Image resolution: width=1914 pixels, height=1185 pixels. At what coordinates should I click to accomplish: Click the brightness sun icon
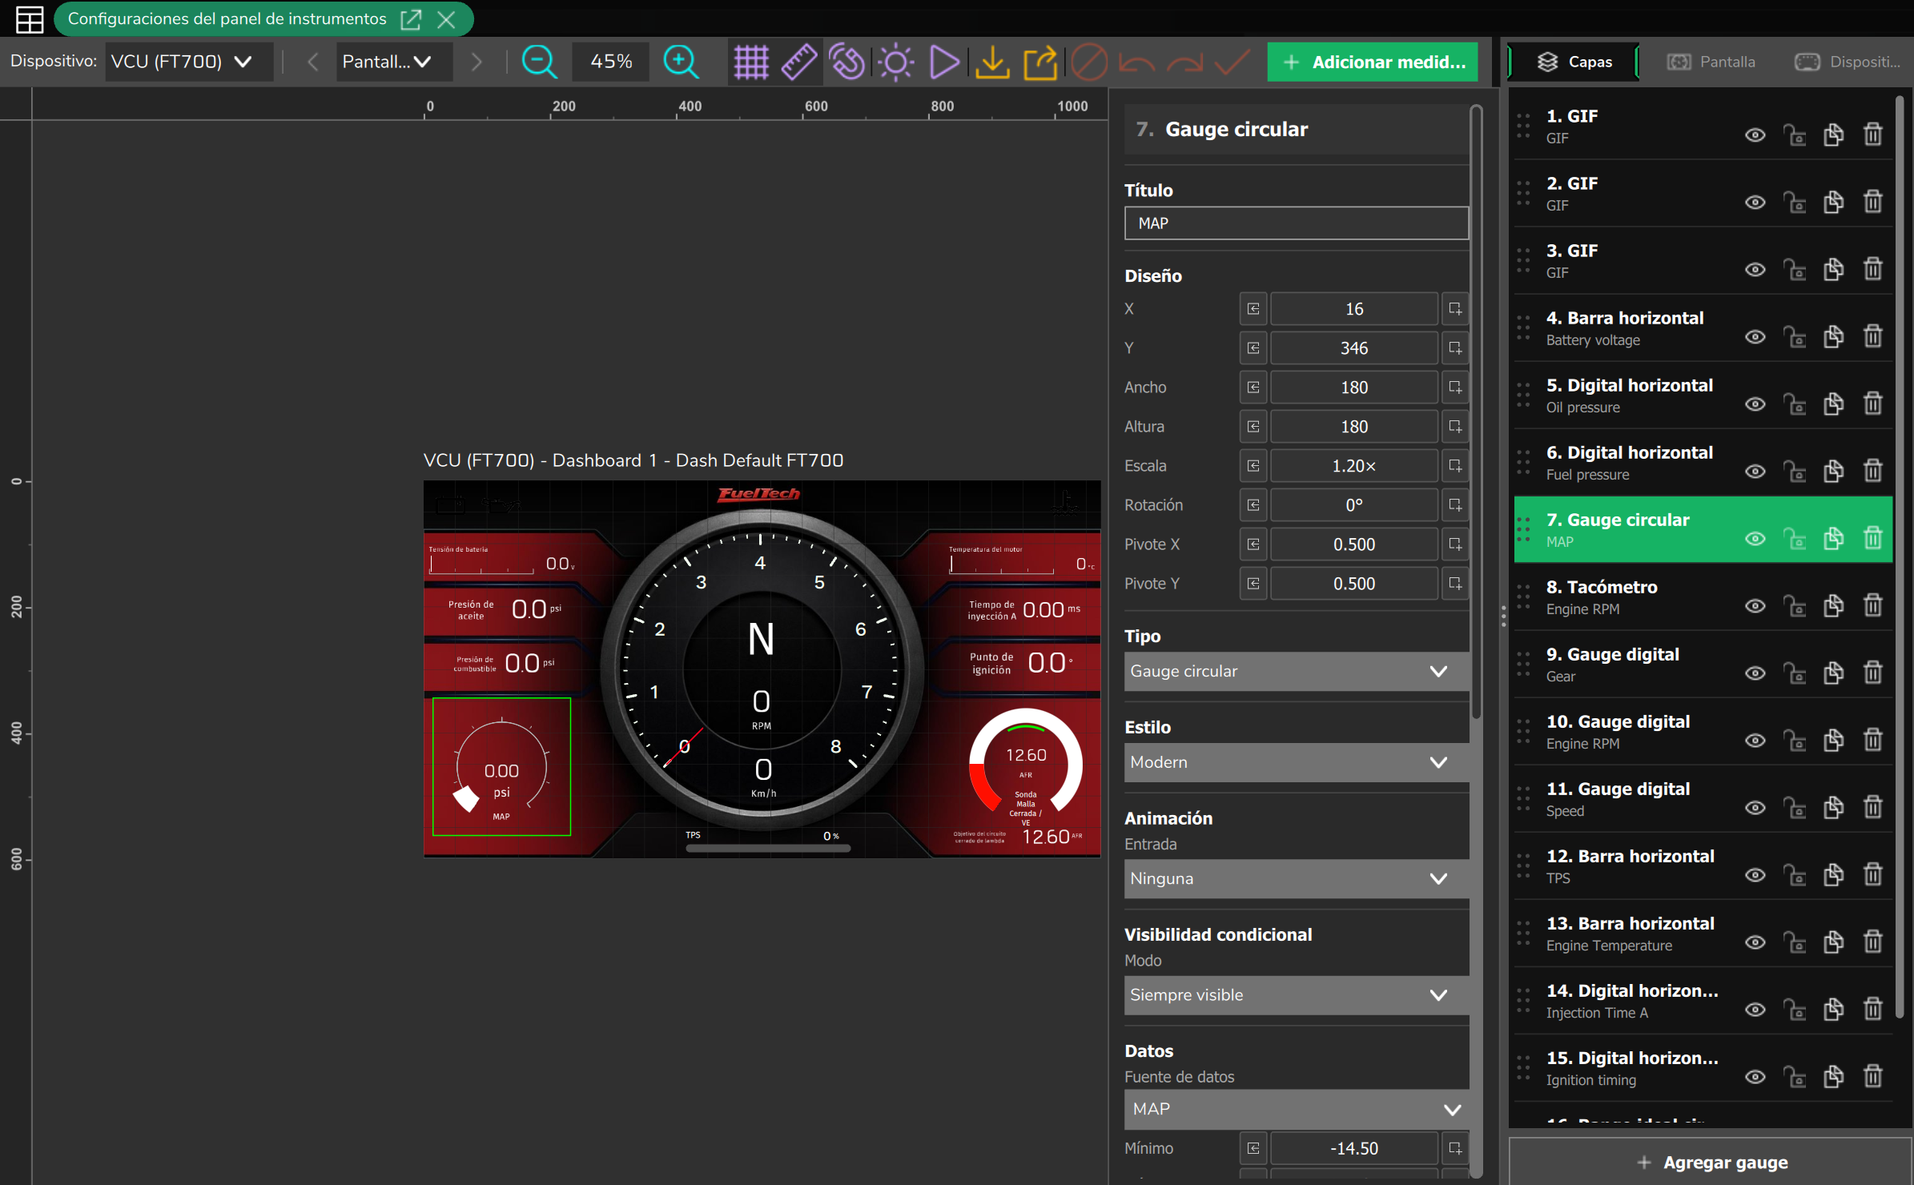tap(895, 62)
